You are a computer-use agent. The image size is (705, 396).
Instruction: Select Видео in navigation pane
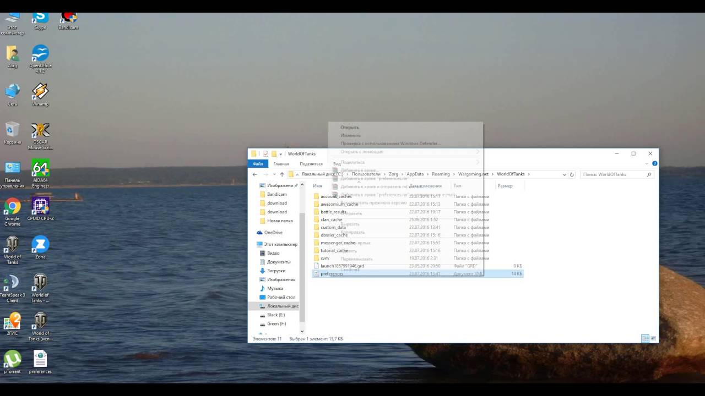tap(273, 253)
